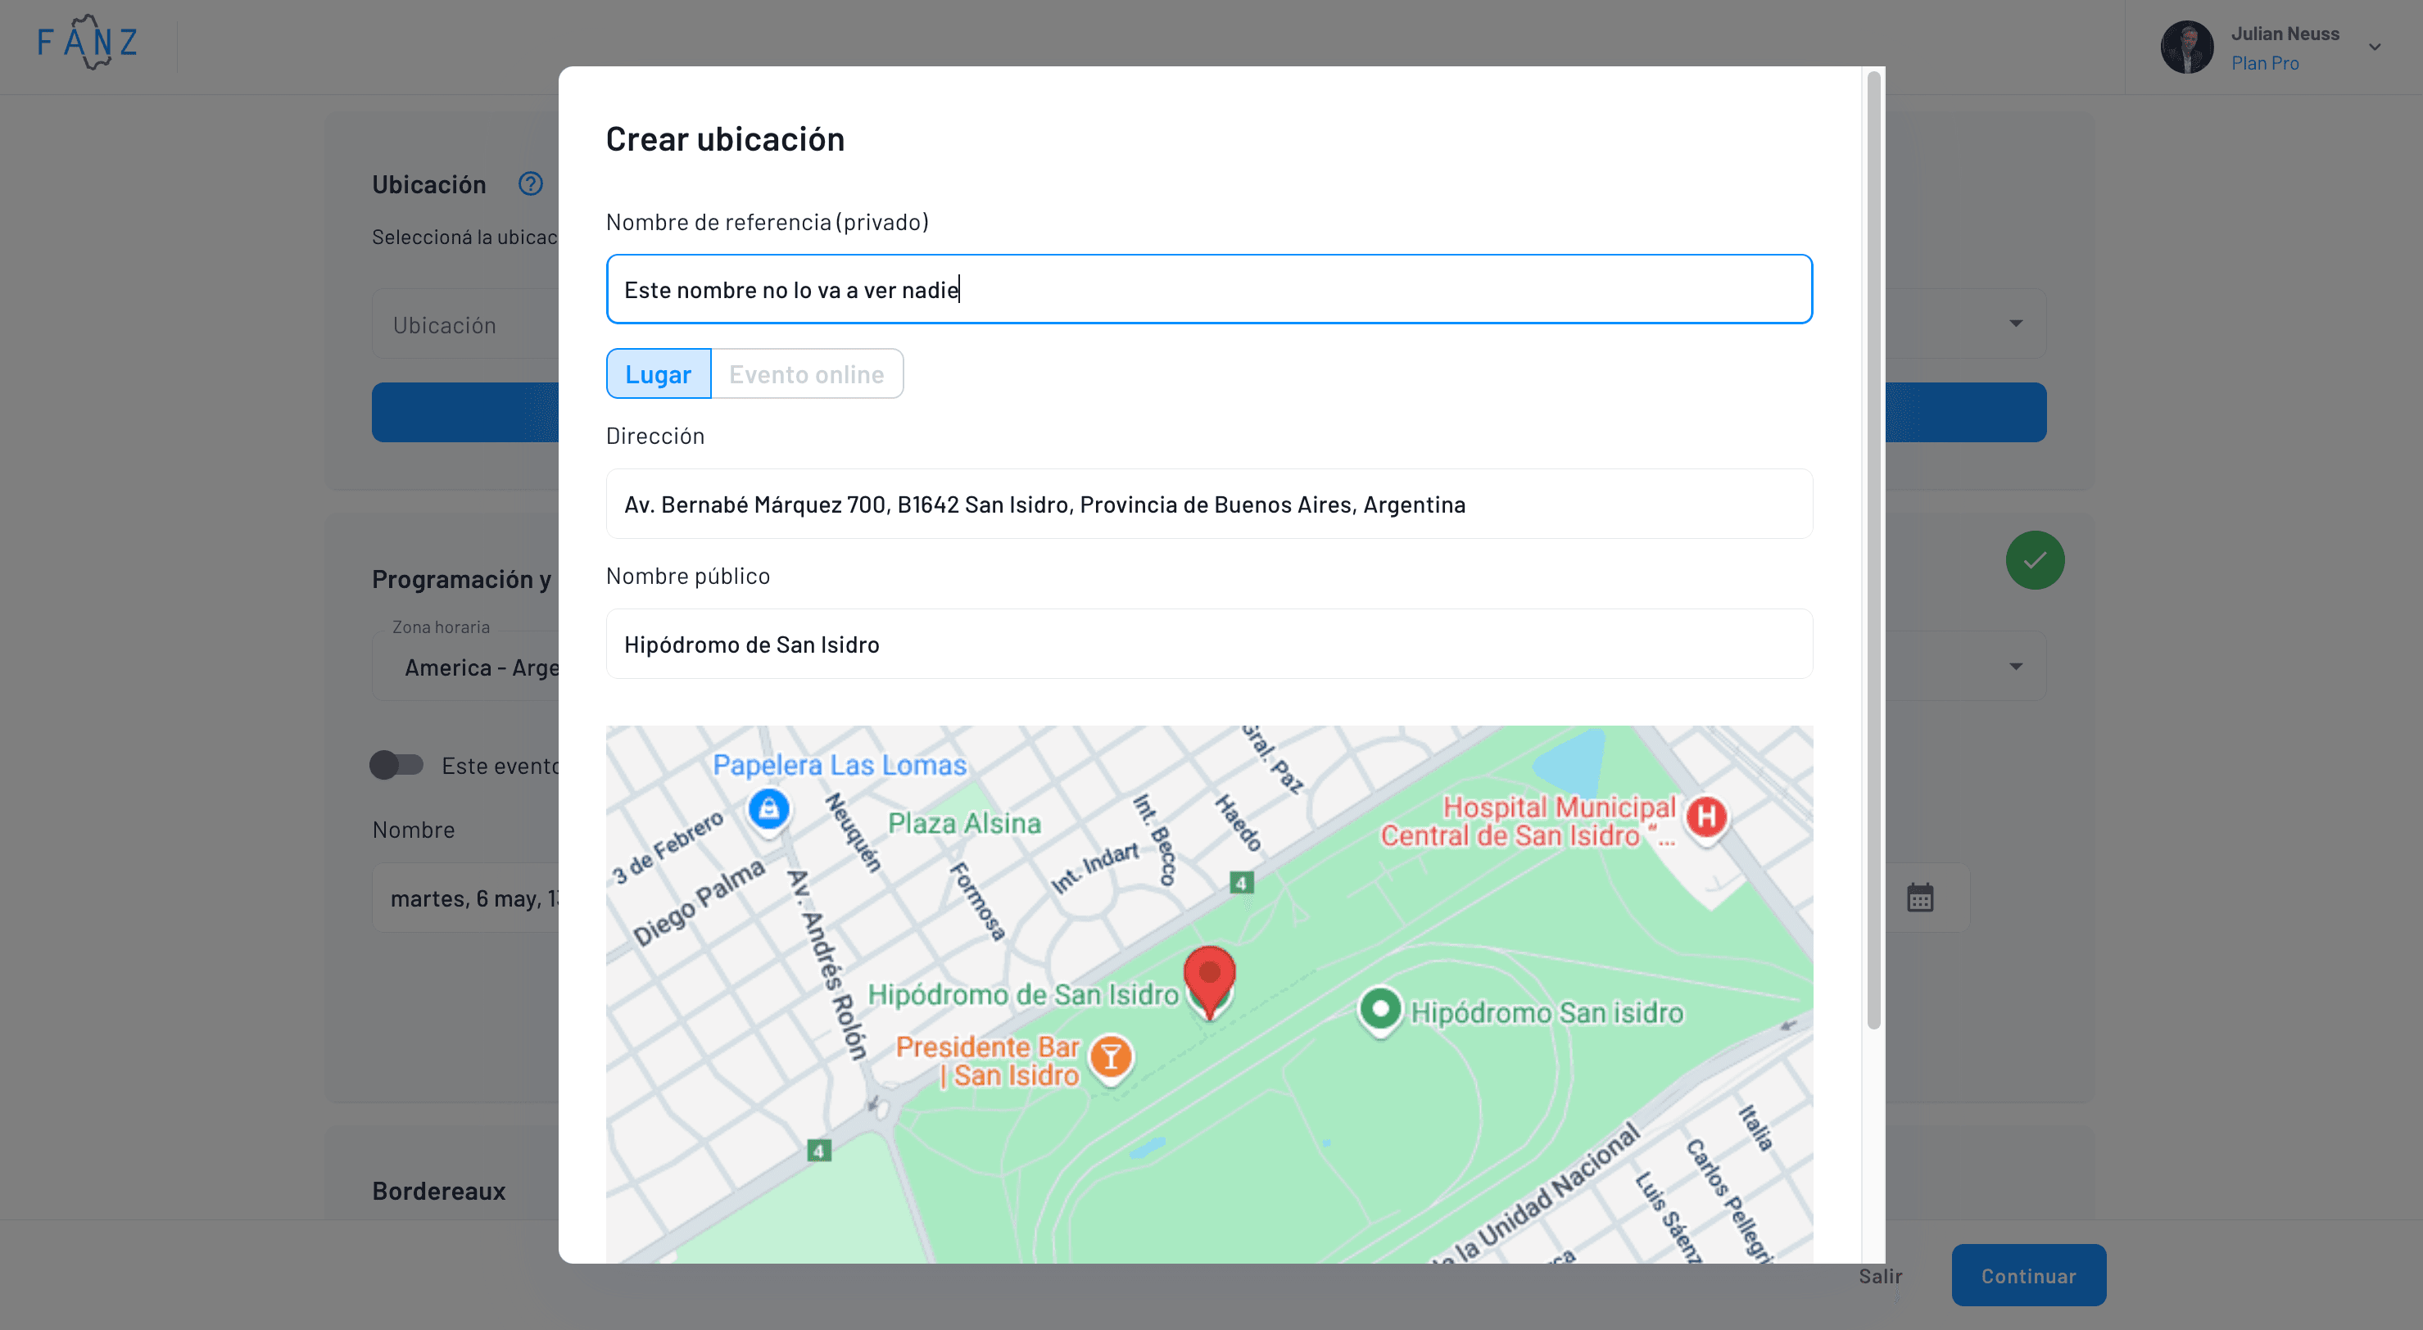Click the calendar icon beside the date field
This screenshot has height=1330, width=2423.
pos(1919,898)
